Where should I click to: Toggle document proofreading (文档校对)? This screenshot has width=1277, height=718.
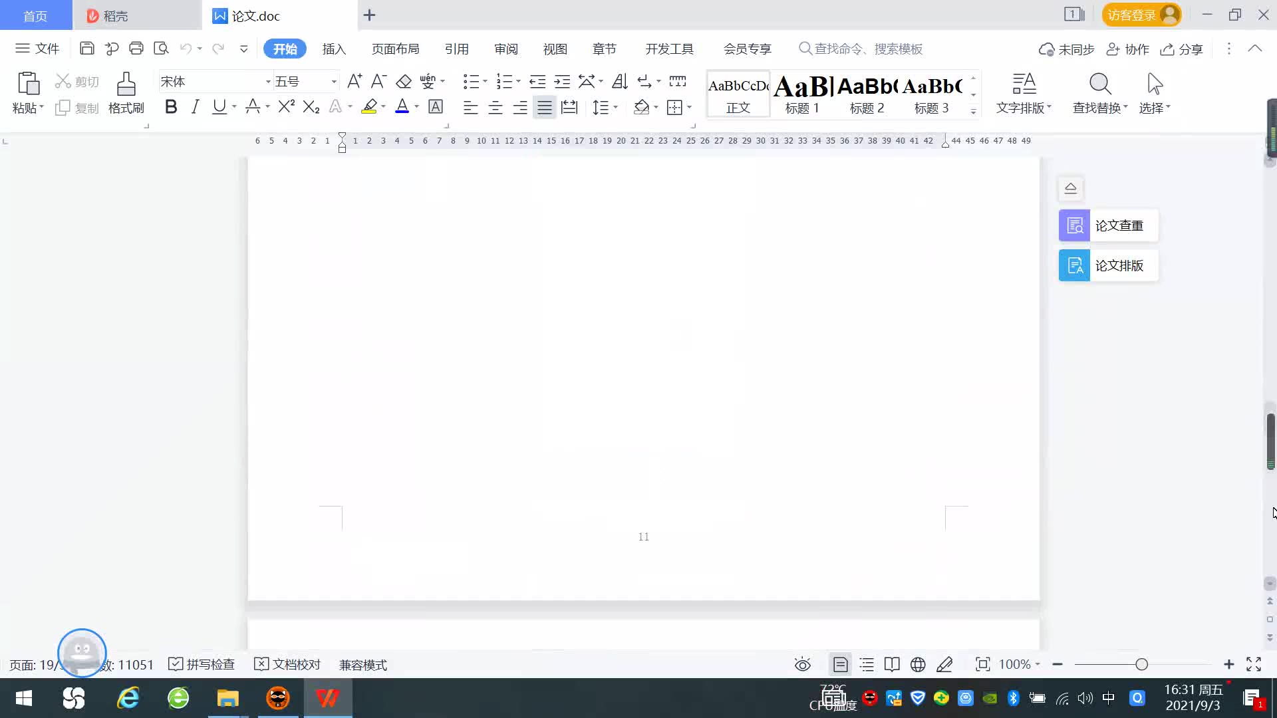[287, 664]
